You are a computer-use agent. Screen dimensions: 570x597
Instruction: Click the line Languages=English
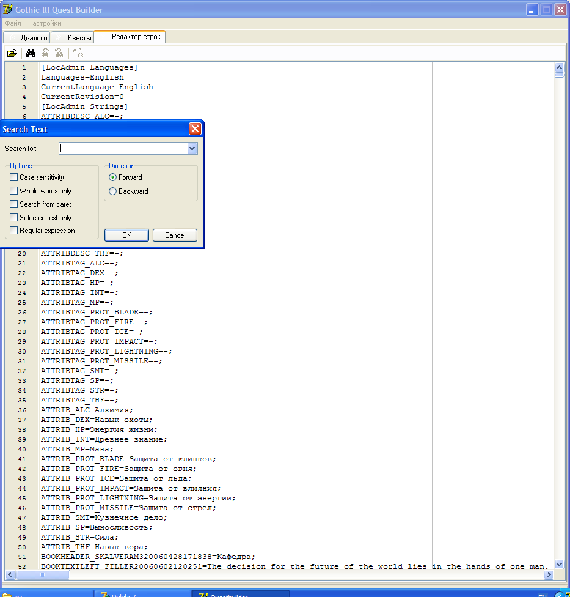pyautogui.click(x=82, y=77)
